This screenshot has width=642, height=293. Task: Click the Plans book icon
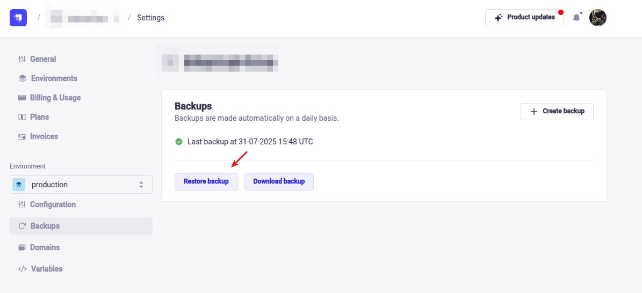(22, 117)
